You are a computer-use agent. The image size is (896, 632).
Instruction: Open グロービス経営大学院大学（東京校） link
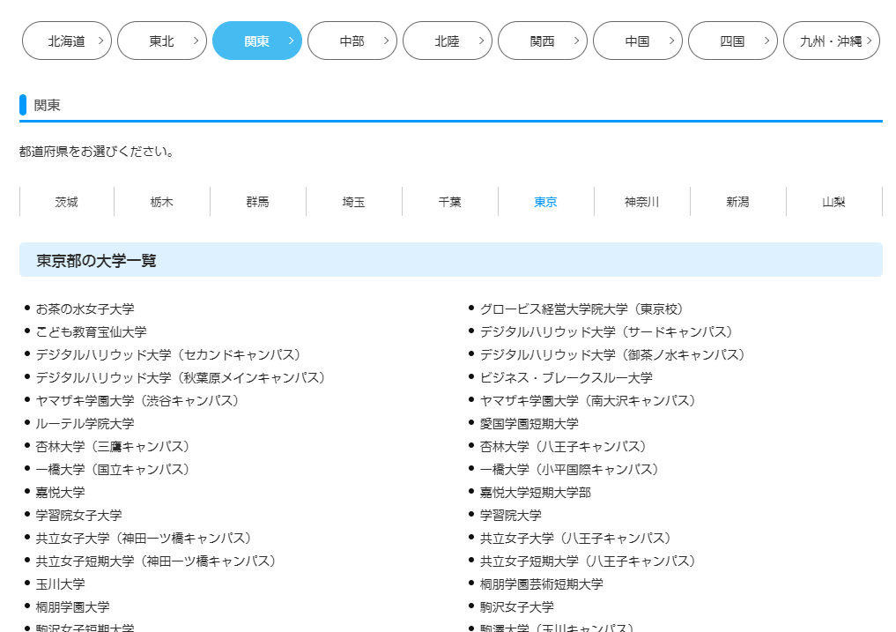pyautogui.click(x=581, y=309)
